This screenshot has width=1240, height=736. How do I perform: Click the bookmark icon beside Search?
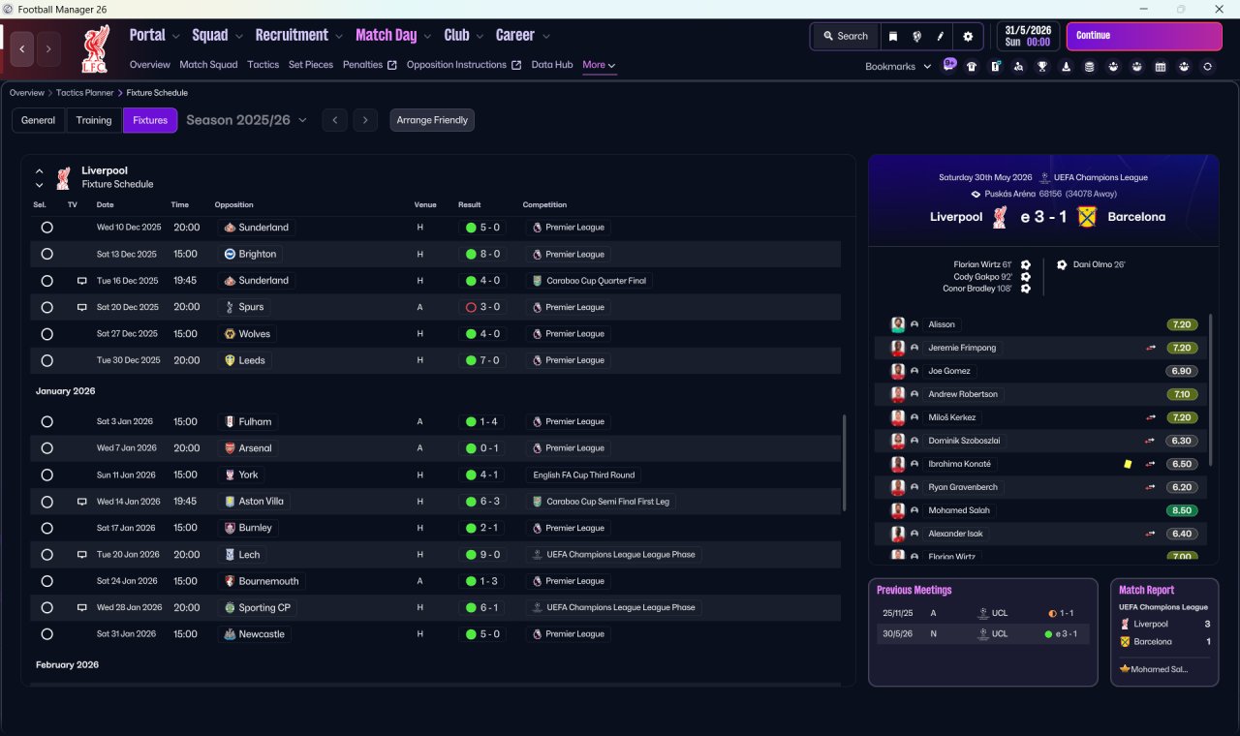[892, 36]
